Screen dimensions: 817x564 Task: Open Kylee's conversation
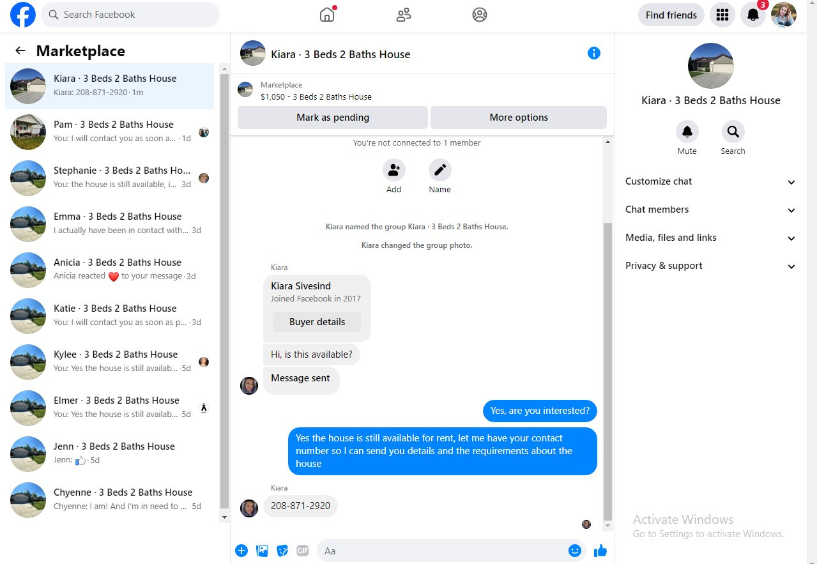pyautogui.click(x=110, y=362)
